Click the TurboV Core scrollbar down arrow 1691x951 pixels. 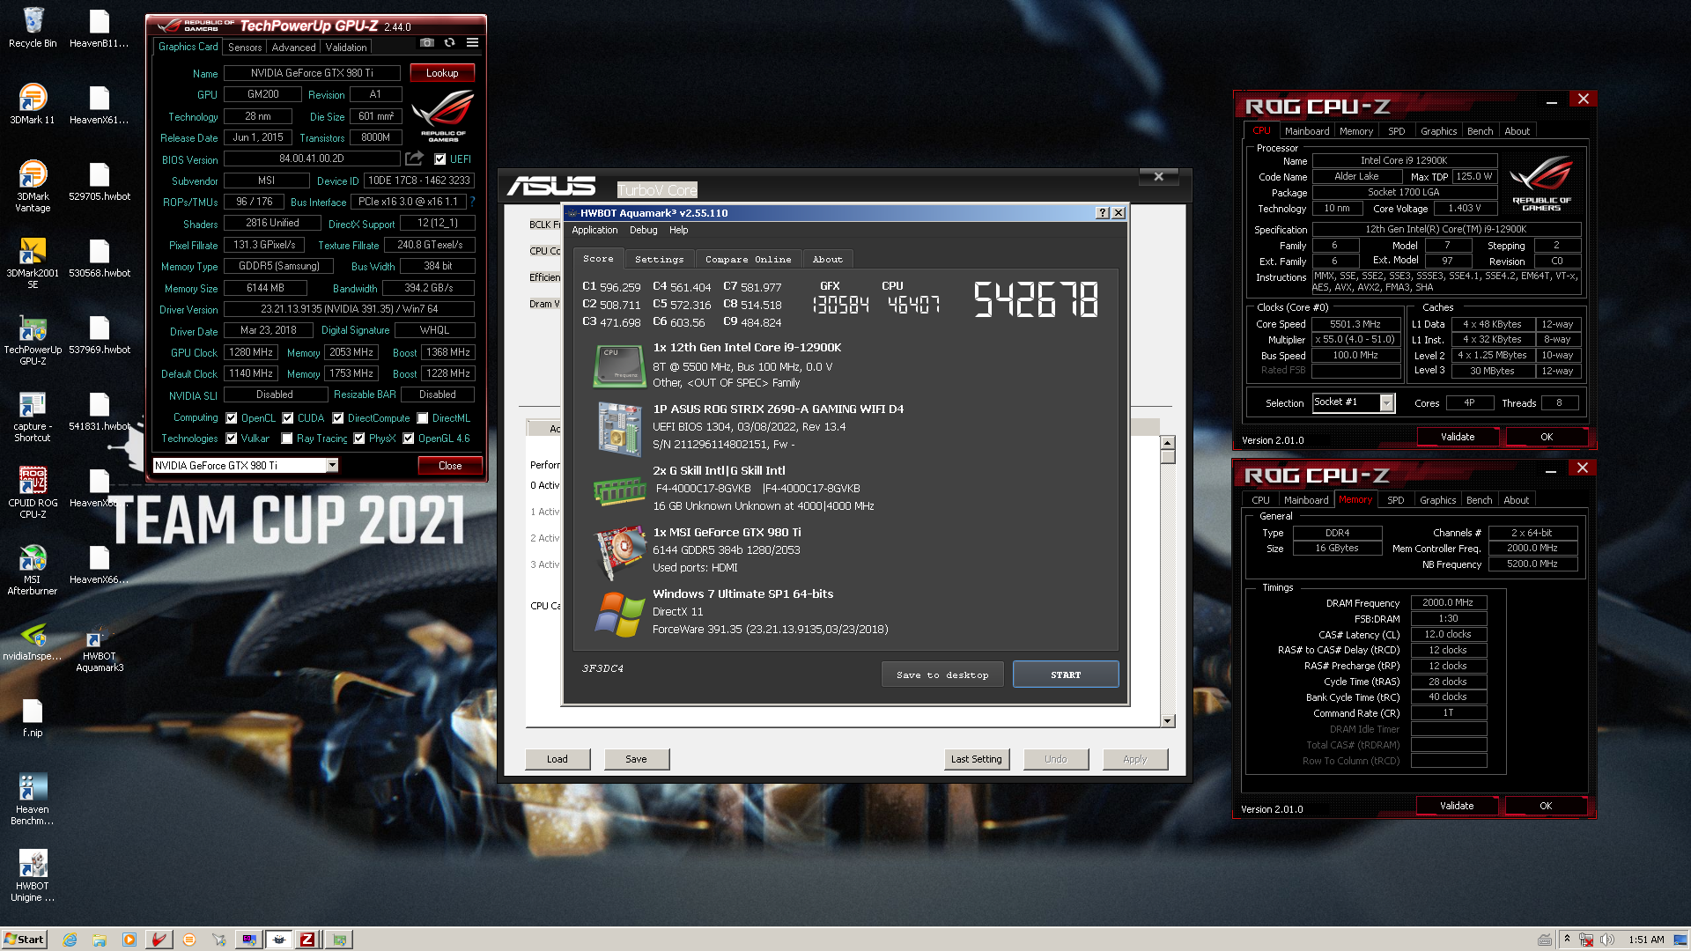tap(1168, 721)
